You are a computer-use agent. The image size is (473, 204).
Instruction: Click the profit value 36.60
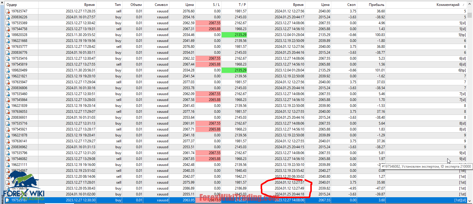(381, 11)
